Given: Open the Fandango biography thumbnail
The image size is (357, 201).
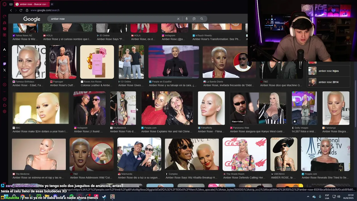Looking at the screenshot, I should pyautogui.click(x=336, y=108).
